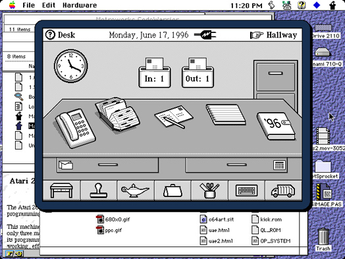Open the Hardware menu

click(x=80, y=5)
